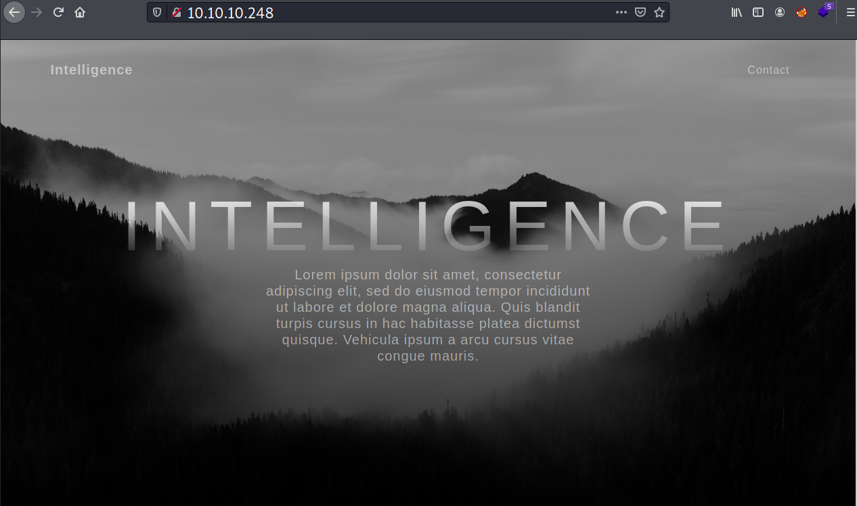The image size is (857, 506).
Task: Go to the browser home page
Action: [x=80, y=12]
